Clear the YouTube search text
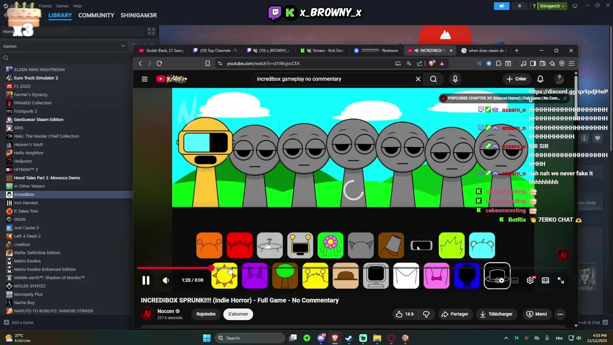Viewport: 613px width, 345px height. click(418, 79)
